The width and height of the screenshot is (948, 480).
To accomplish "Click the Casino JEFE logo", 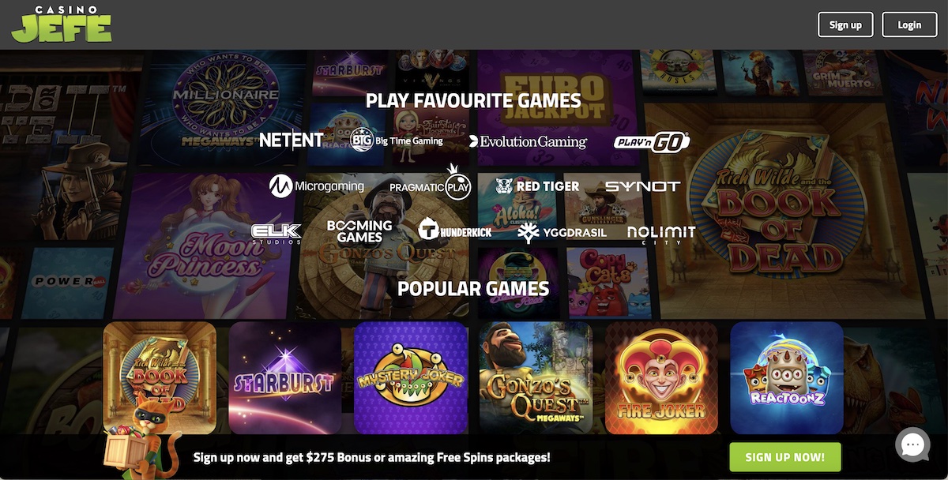I will point(62,24).
